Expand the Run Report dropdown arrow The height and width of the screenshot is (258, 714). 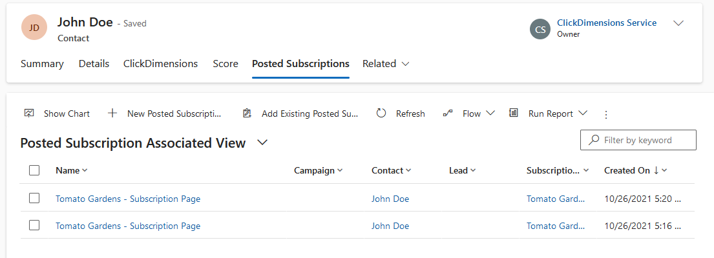[x=582, y=113]
